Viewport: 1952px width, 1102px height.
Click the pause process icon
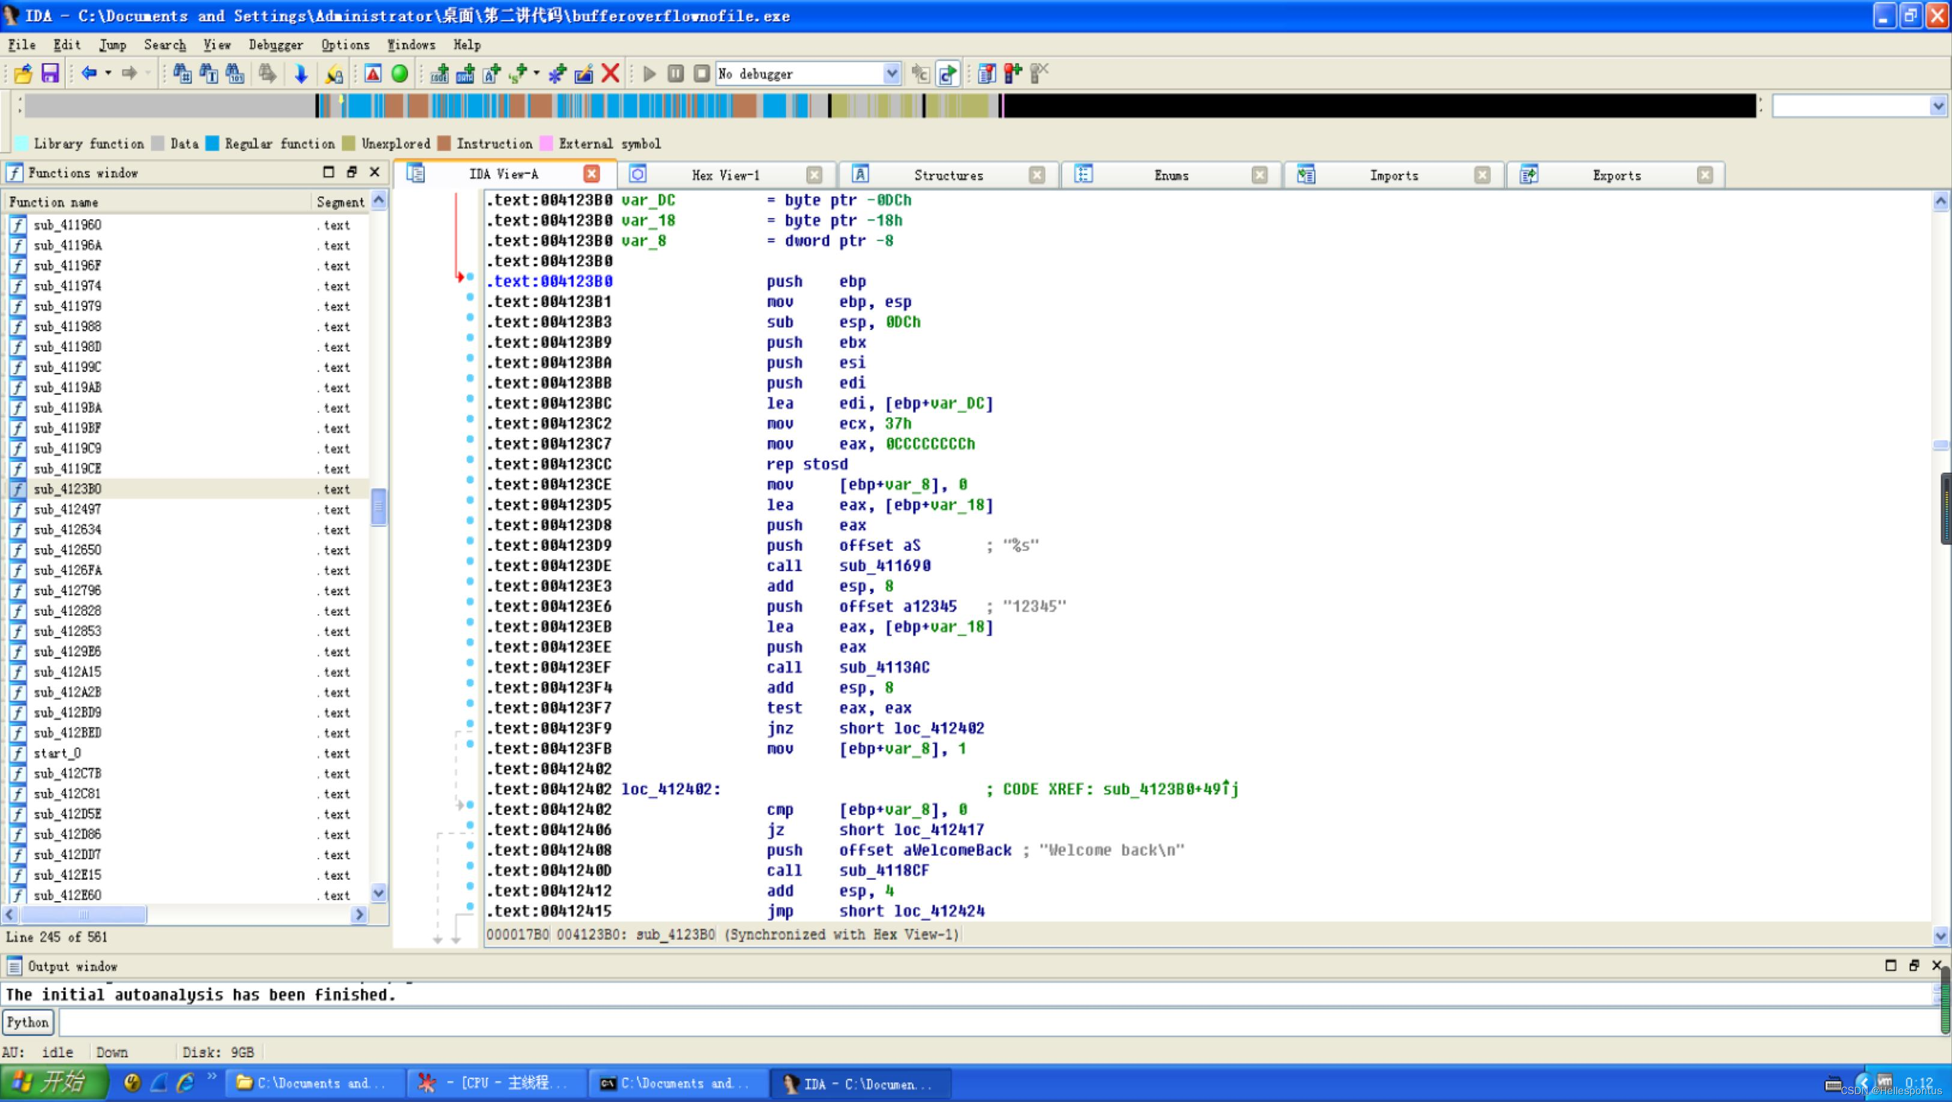pos(676,73)
